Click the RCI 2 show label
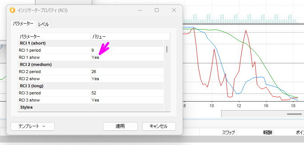The image size is (304, 145). pyautogui.click(x=29, y=79)
